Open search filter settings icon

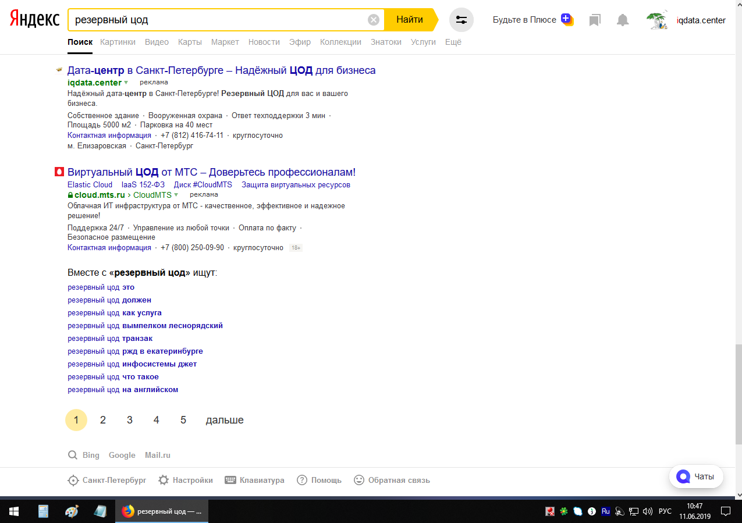[461, 20]
